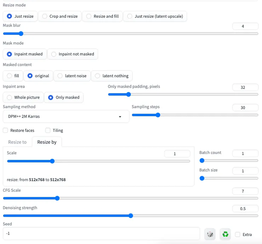Click the CFG Scale slider handle
Viewport: 262px width, 244px height.
(57, 198)
